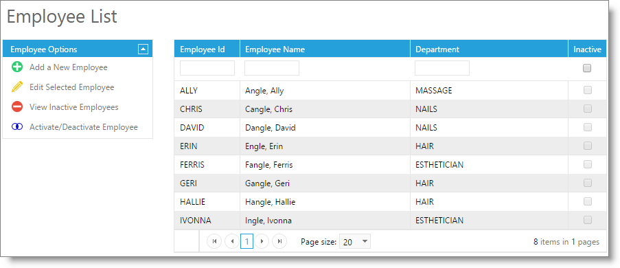Click the green plus Add Employee icon
The image size is (620, 268).
tap(17, 67)
